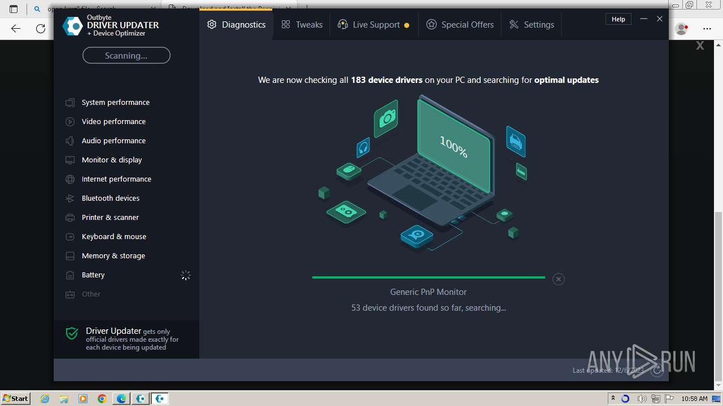Click the green scan progress bar
The image size is (723, 406).
click(429, 277)
